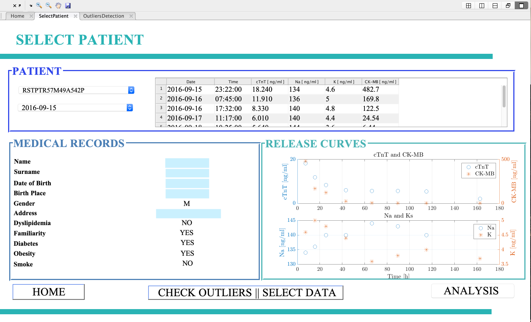Click the Na and Ks plot title

point(398,216)
